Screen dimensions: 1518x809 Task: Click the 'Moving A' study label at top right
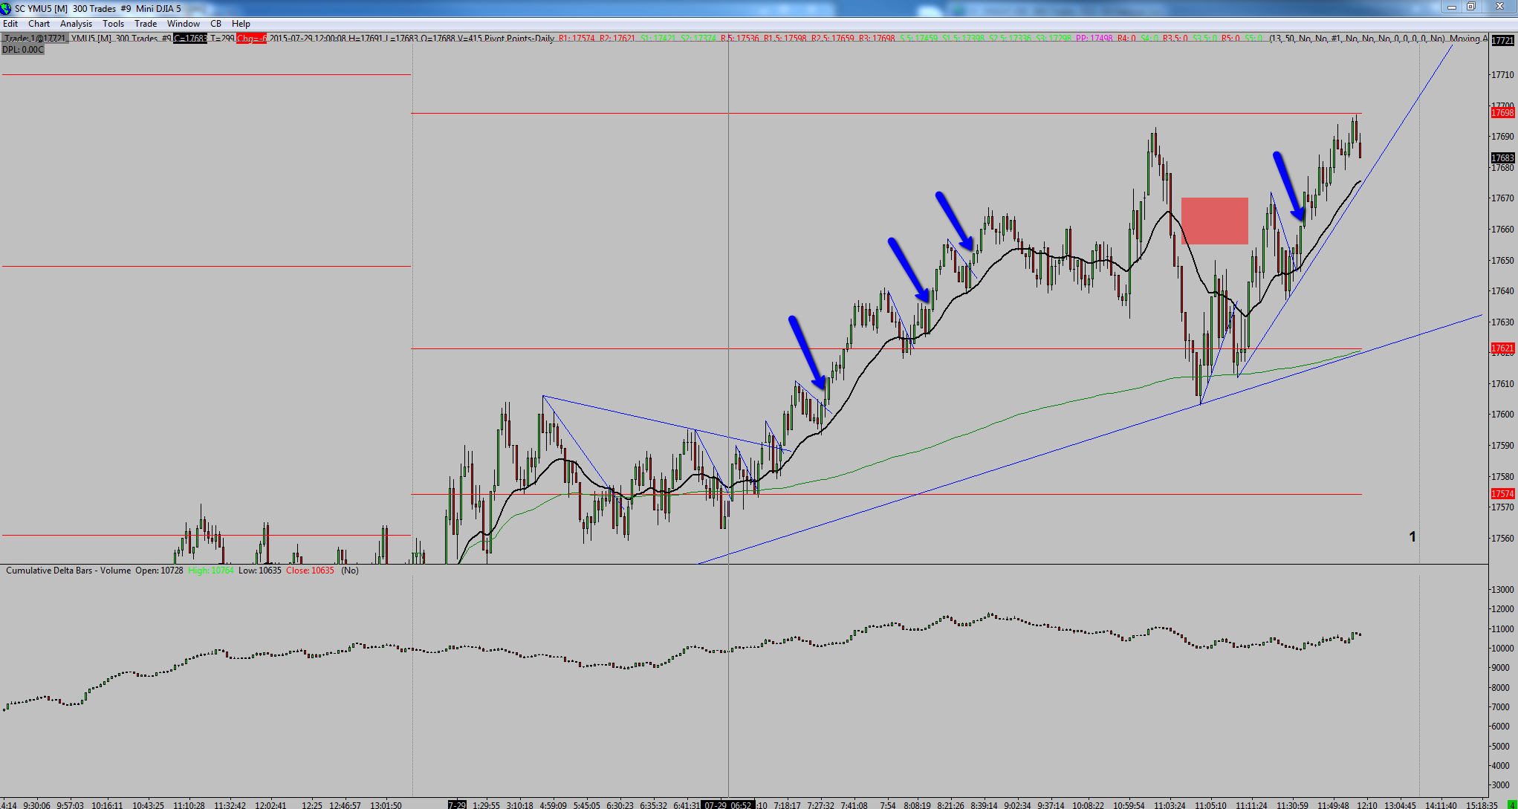coord(1468,39)
